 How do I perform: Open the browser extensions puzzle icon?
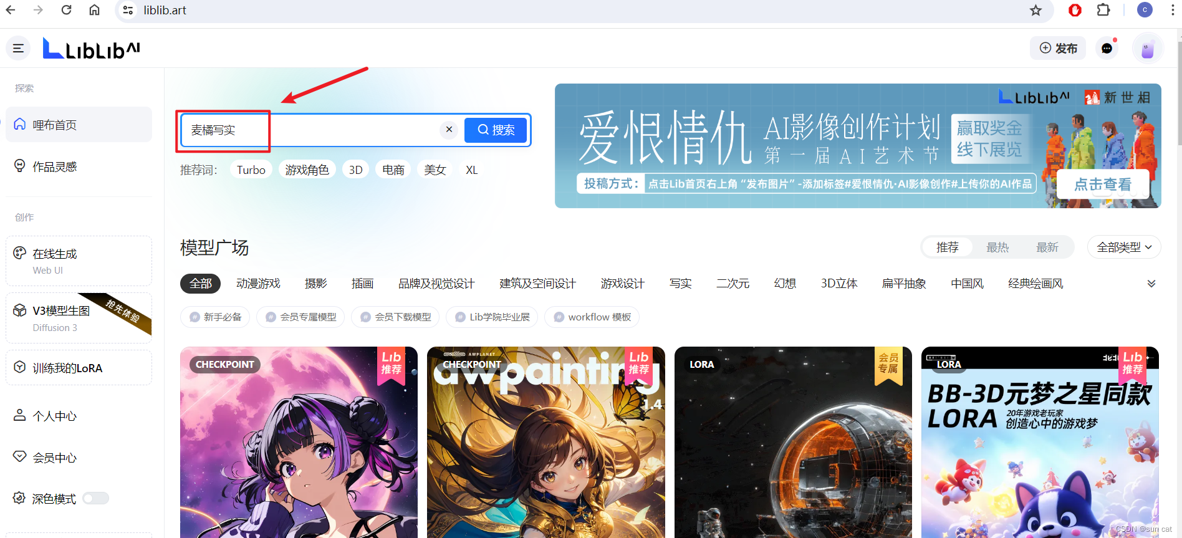coord(1103,10)
